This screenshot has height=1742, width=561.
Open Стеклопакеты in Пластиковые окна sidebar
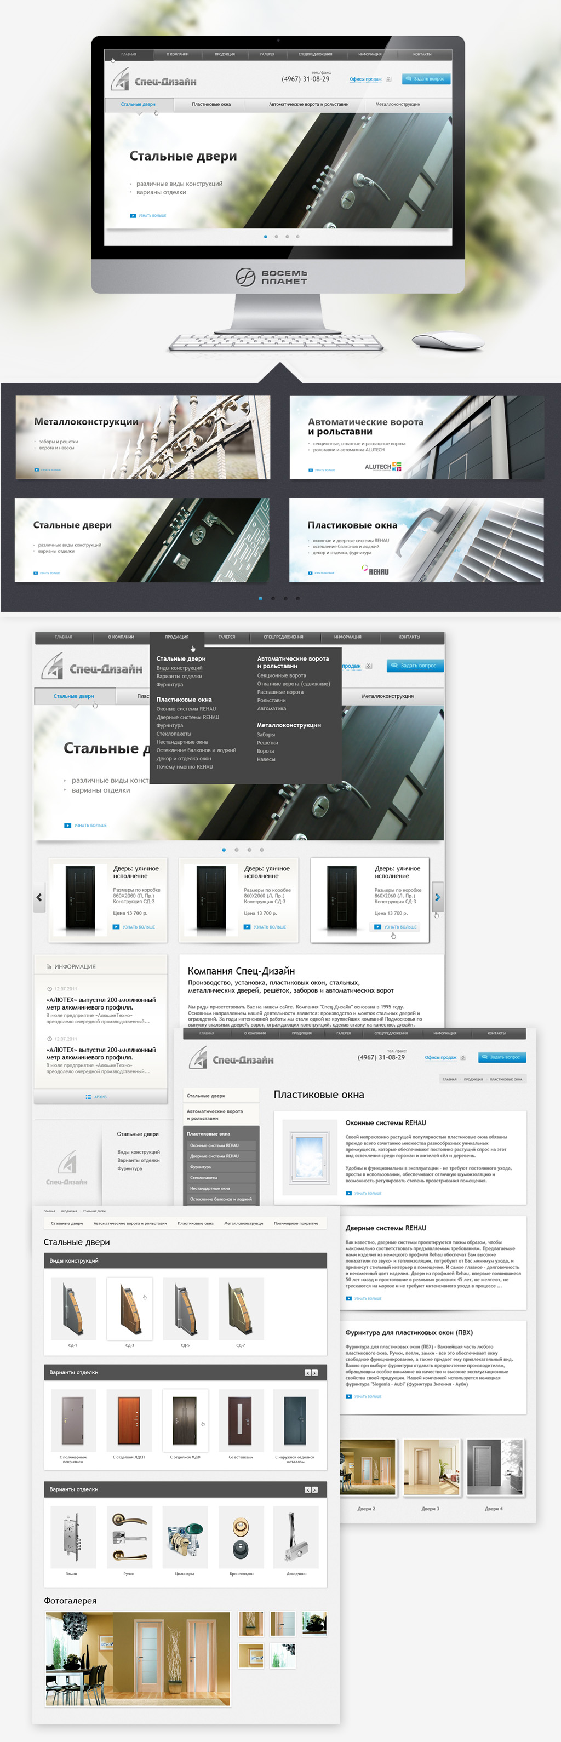point(222,1177)
